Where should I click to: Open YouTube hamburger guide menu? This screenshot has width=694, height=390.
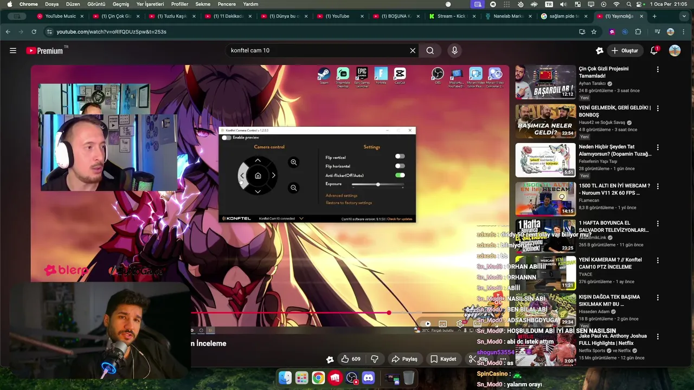[13, 50]
